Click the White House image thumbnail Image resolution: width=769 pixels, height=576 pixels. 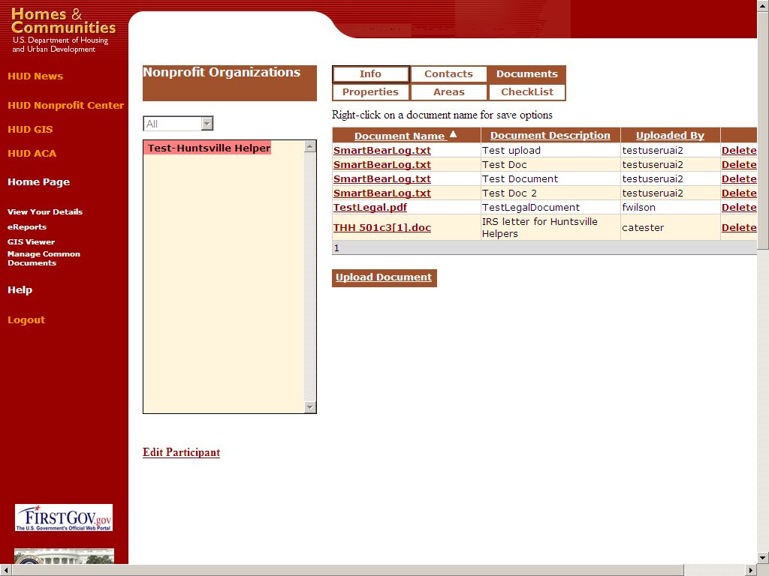65,556
